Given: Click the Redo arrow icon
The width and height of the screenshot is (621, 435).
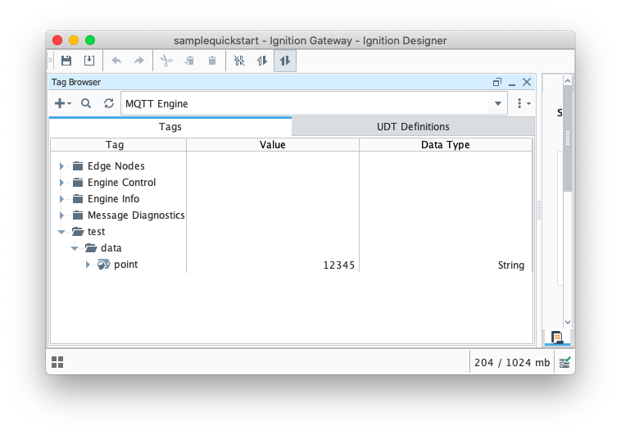Looking at the screenshot, I should [139, 61].
